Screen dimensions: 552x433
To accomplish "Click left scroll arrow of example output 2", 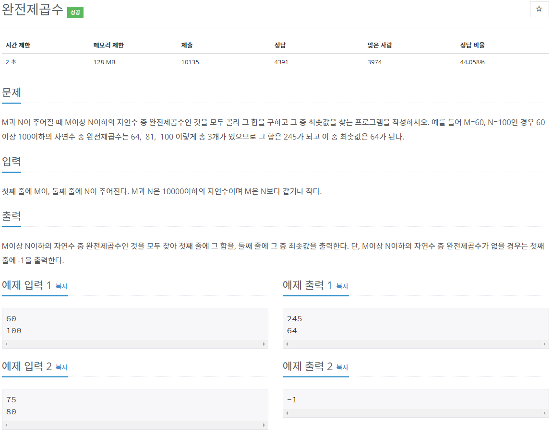I will coord(287,413).
